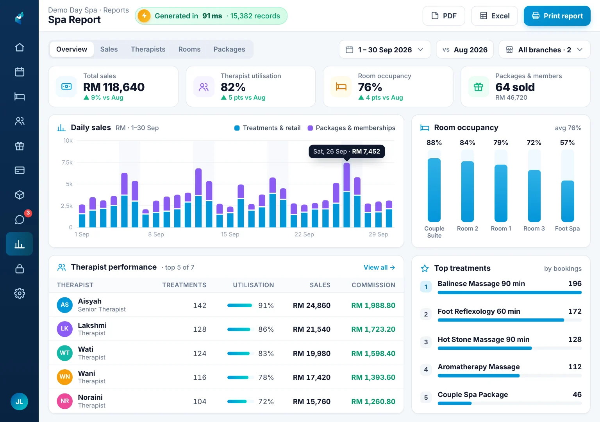Switch to the Overview tab
This screenshot has height=422, width=600.
(x=72, y=49)
